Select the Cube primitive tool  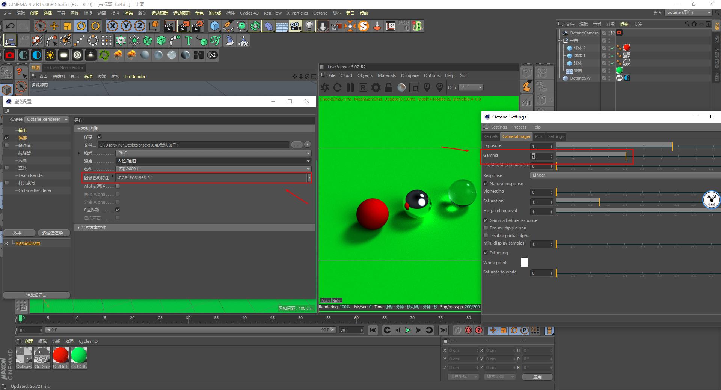214,26
